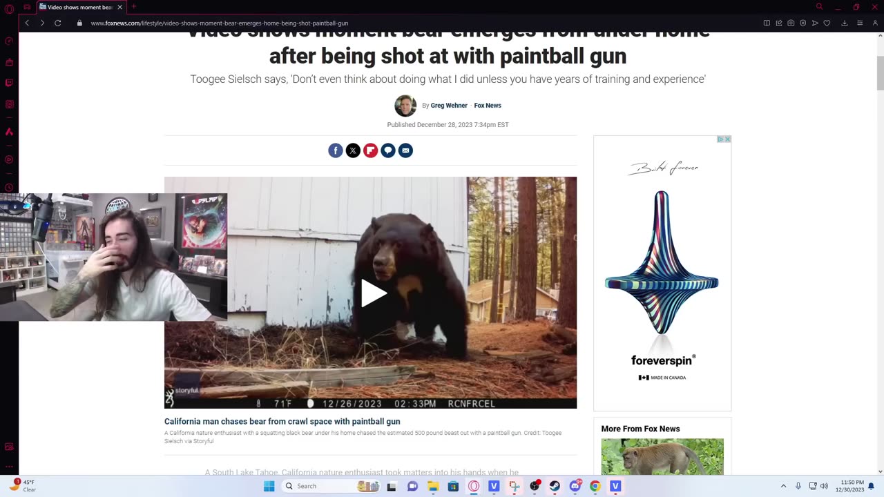Open the Fox News byline link
The image size is (884, 497).
click(x=488, y=106)
